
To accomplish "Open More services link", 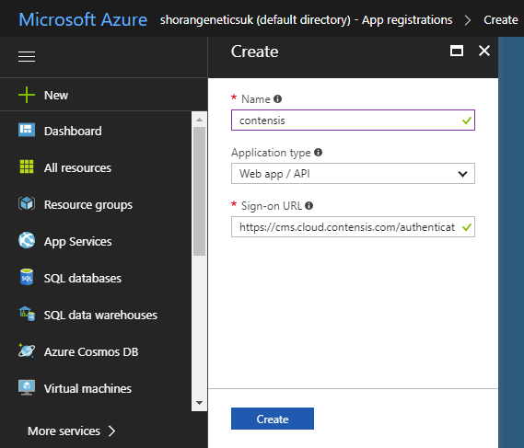I will point(64,431).
